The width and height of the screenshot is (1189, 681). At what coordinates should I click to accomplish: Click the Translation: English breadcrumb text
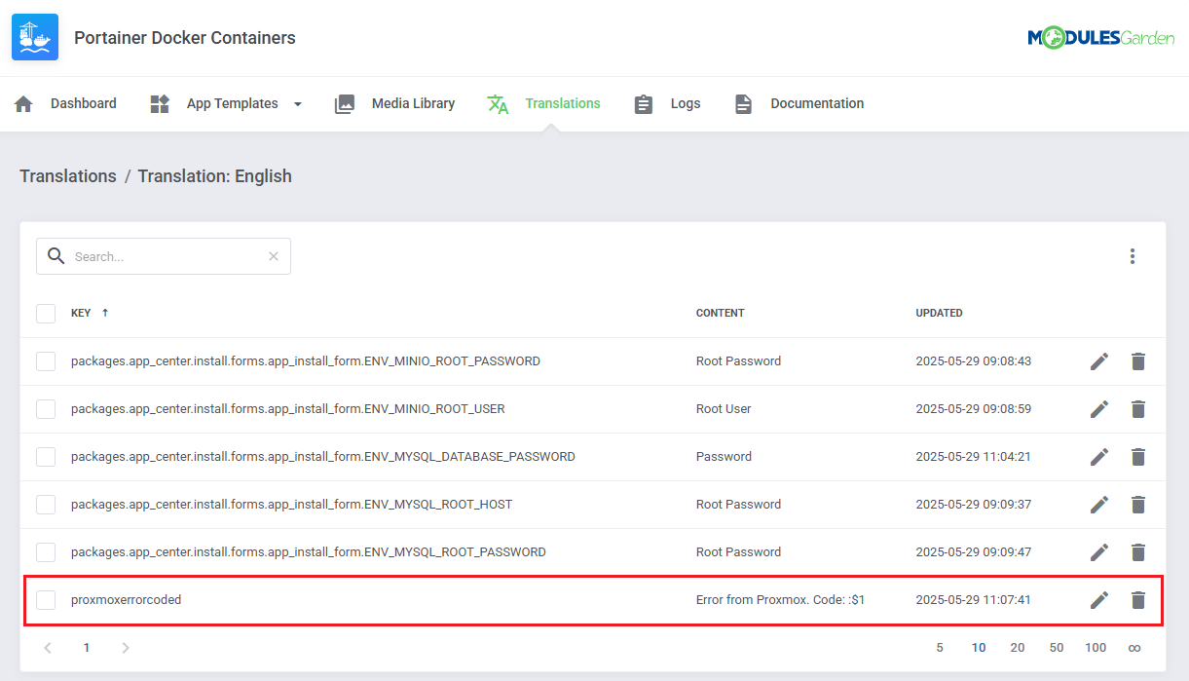click(215, 176)
